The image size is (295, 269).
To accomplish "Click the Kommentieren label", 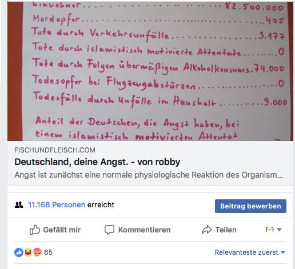I will tap(144, 230).
